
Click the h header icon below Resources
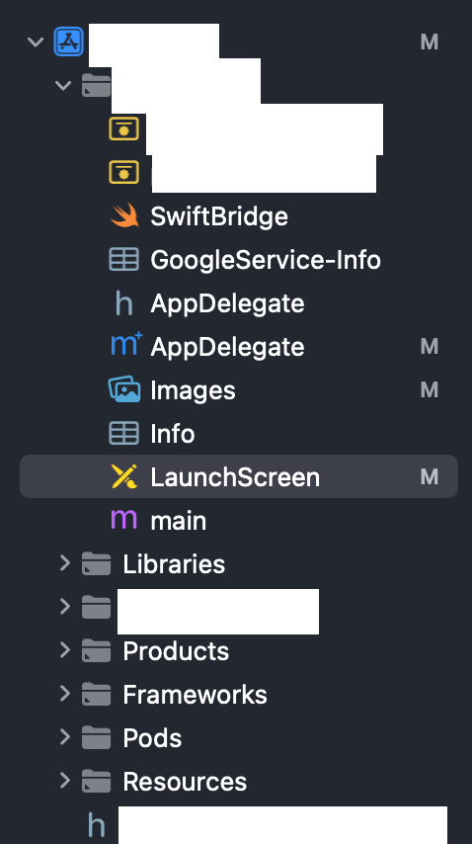96,825
